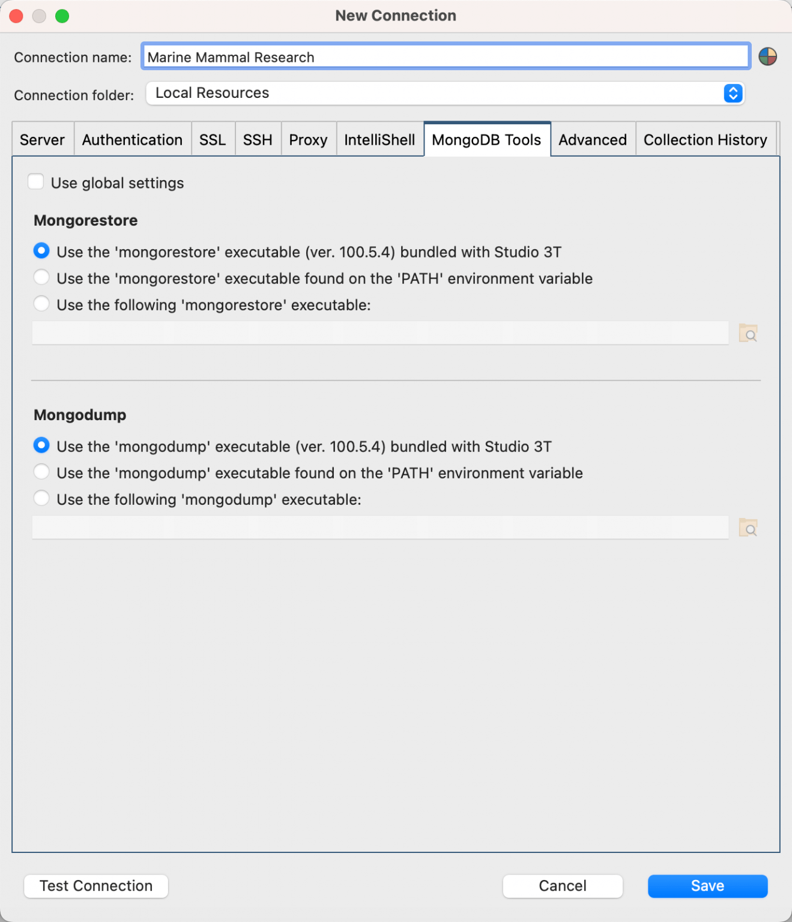Image resolution: width=792 pixels, height=922 pixels.
Task: Save the Marine Mammal Research connection
Action: tap(707, 886)
